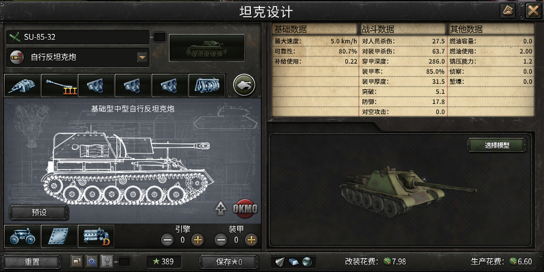This screenshot has width=544, height=272.
Task: Click the tank role round icon button
Action: (244, 85)
